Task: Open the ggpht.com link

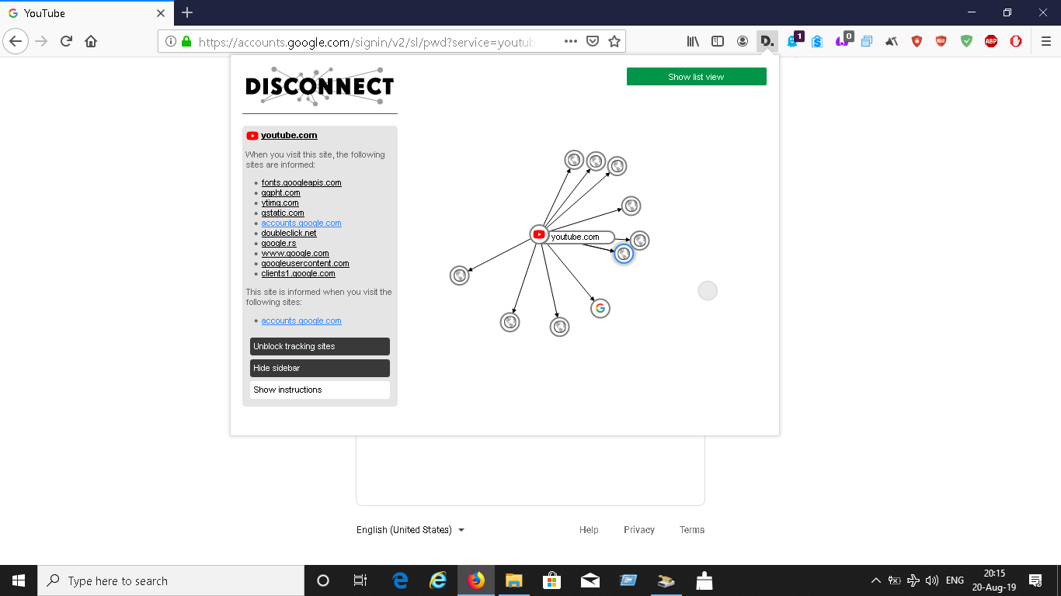Action: (280, 192)
